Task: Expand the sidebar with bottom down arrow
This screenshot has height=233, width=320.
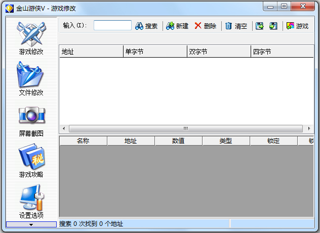Action: 31,224
